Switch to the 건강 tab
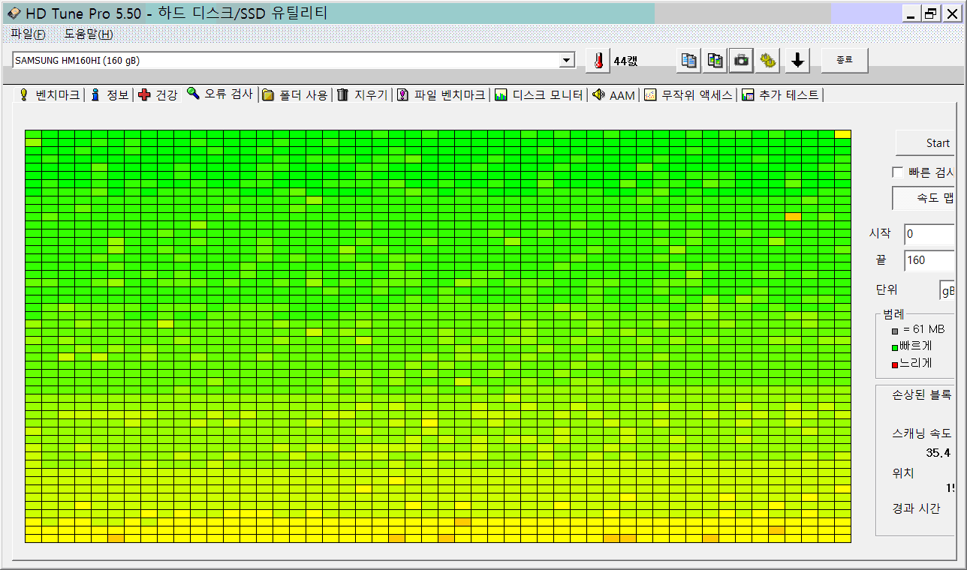The width and height of the screenshot is (967, 570). coord(158,94)
